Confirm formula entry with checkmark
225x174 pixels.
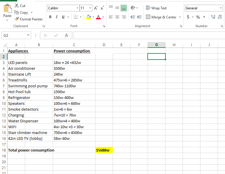click(56, 35)
